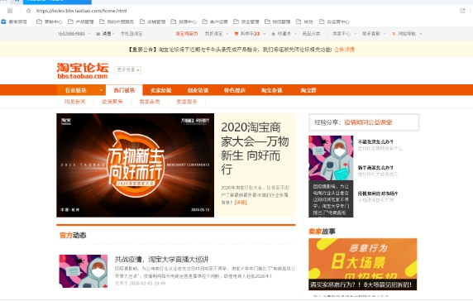
Task: Open the 淘宝群 tab
Action: pos(308,90)
